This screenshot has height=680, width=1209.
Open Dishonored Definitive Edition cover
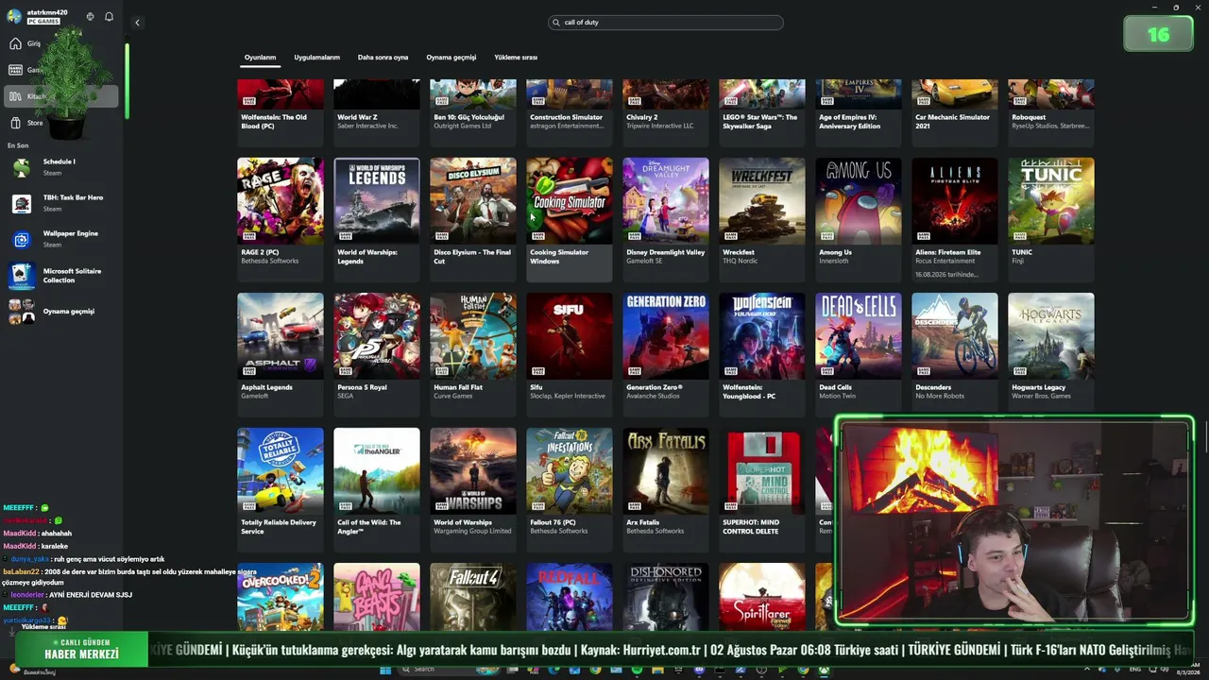666,597
